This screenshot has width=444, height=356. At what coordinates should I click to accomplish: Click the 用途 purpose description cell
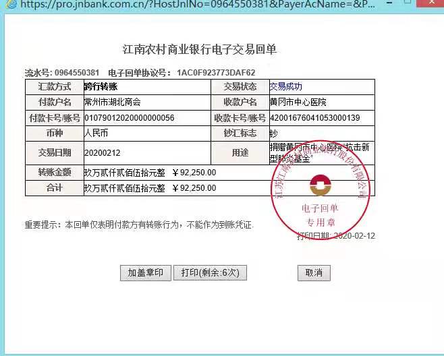[322, 153]
